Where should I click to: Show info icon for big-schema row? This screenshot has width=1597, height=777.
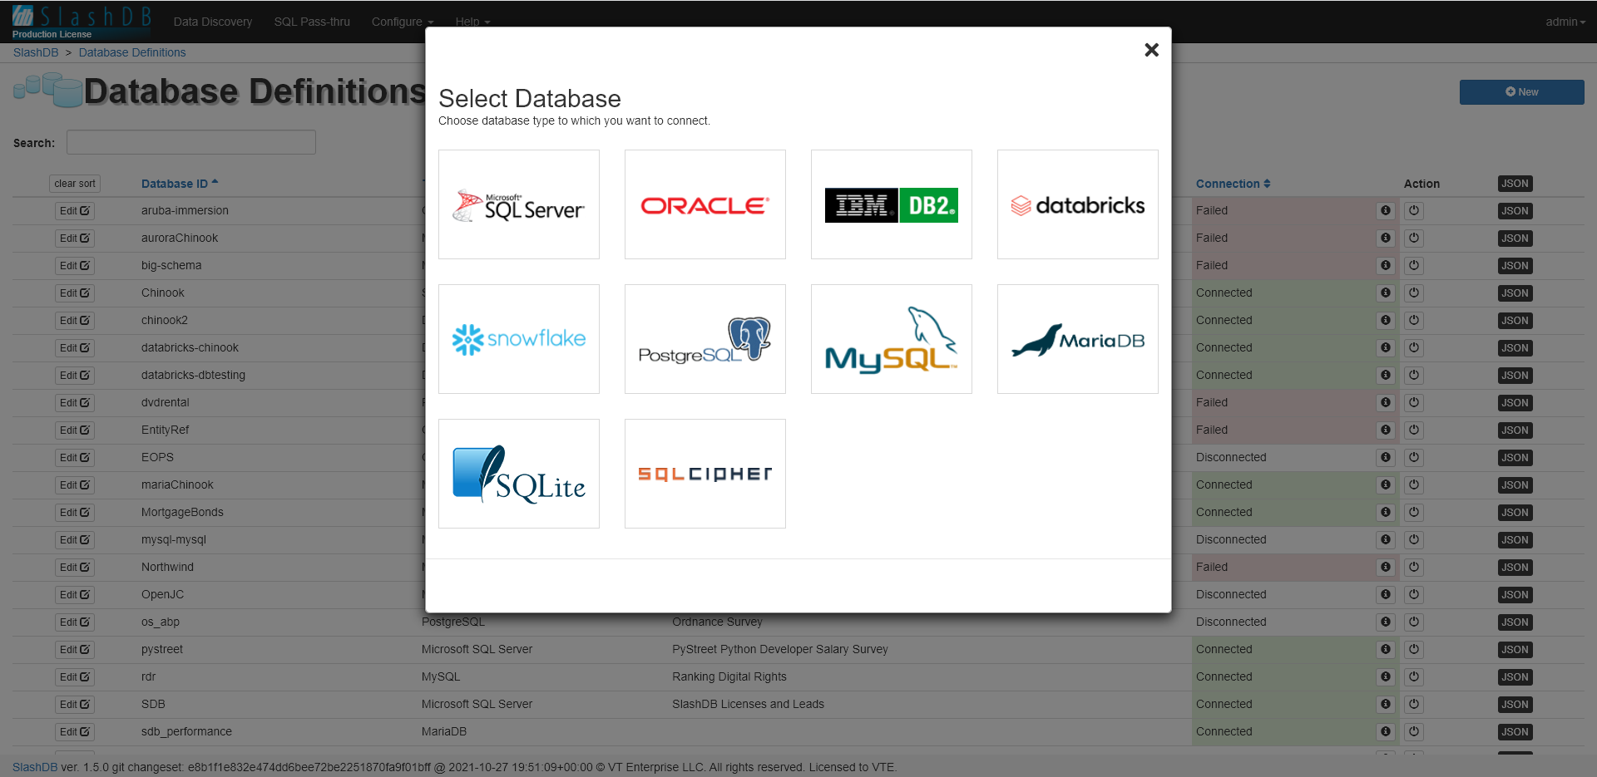[1386, 265]
